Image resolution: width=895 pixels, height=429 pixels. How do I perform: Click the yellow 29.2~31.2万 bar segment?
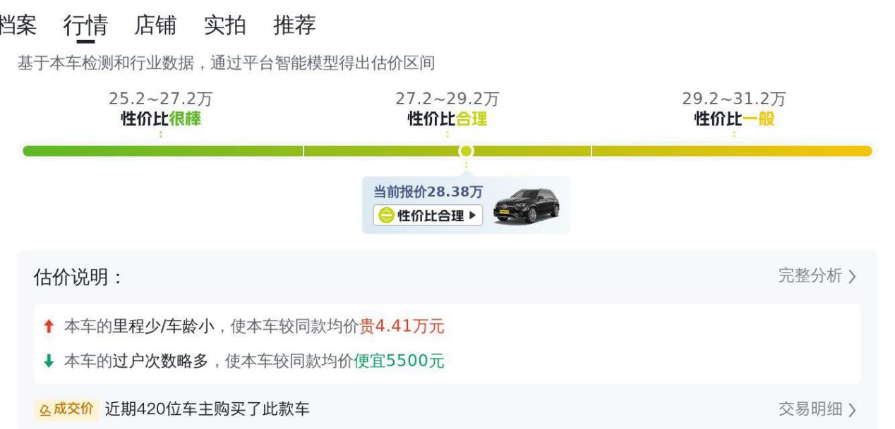(x=732, y=151)
